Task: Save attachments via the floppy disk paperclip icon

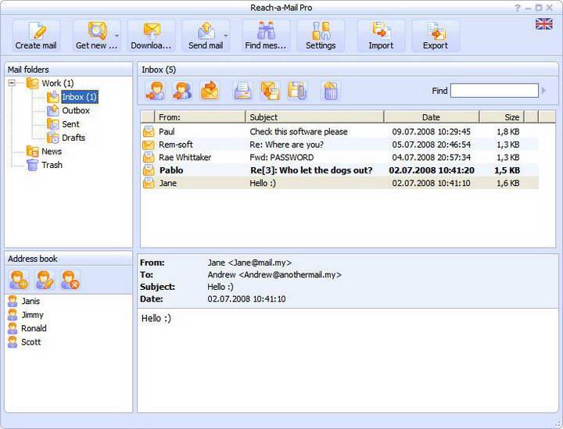Action: (297, 91)
